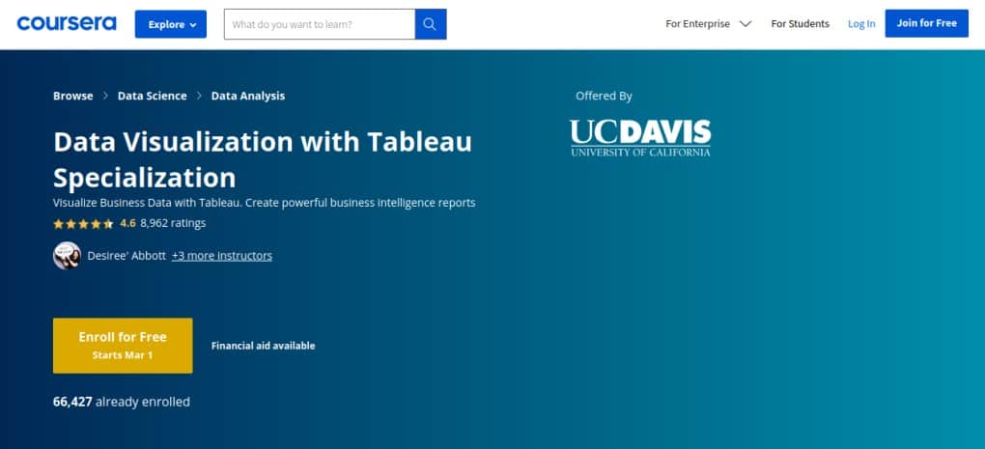Click the 8,962 ratings text
Viewport: 985px width, 449px height.
173,223
